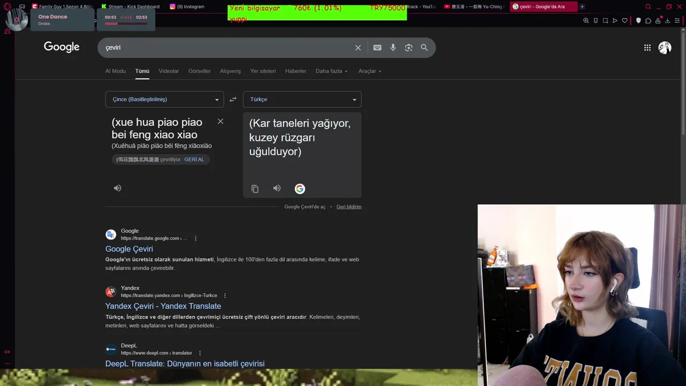Open the Videolar results tab
686x386 pixels.
[x=169, y=71]
